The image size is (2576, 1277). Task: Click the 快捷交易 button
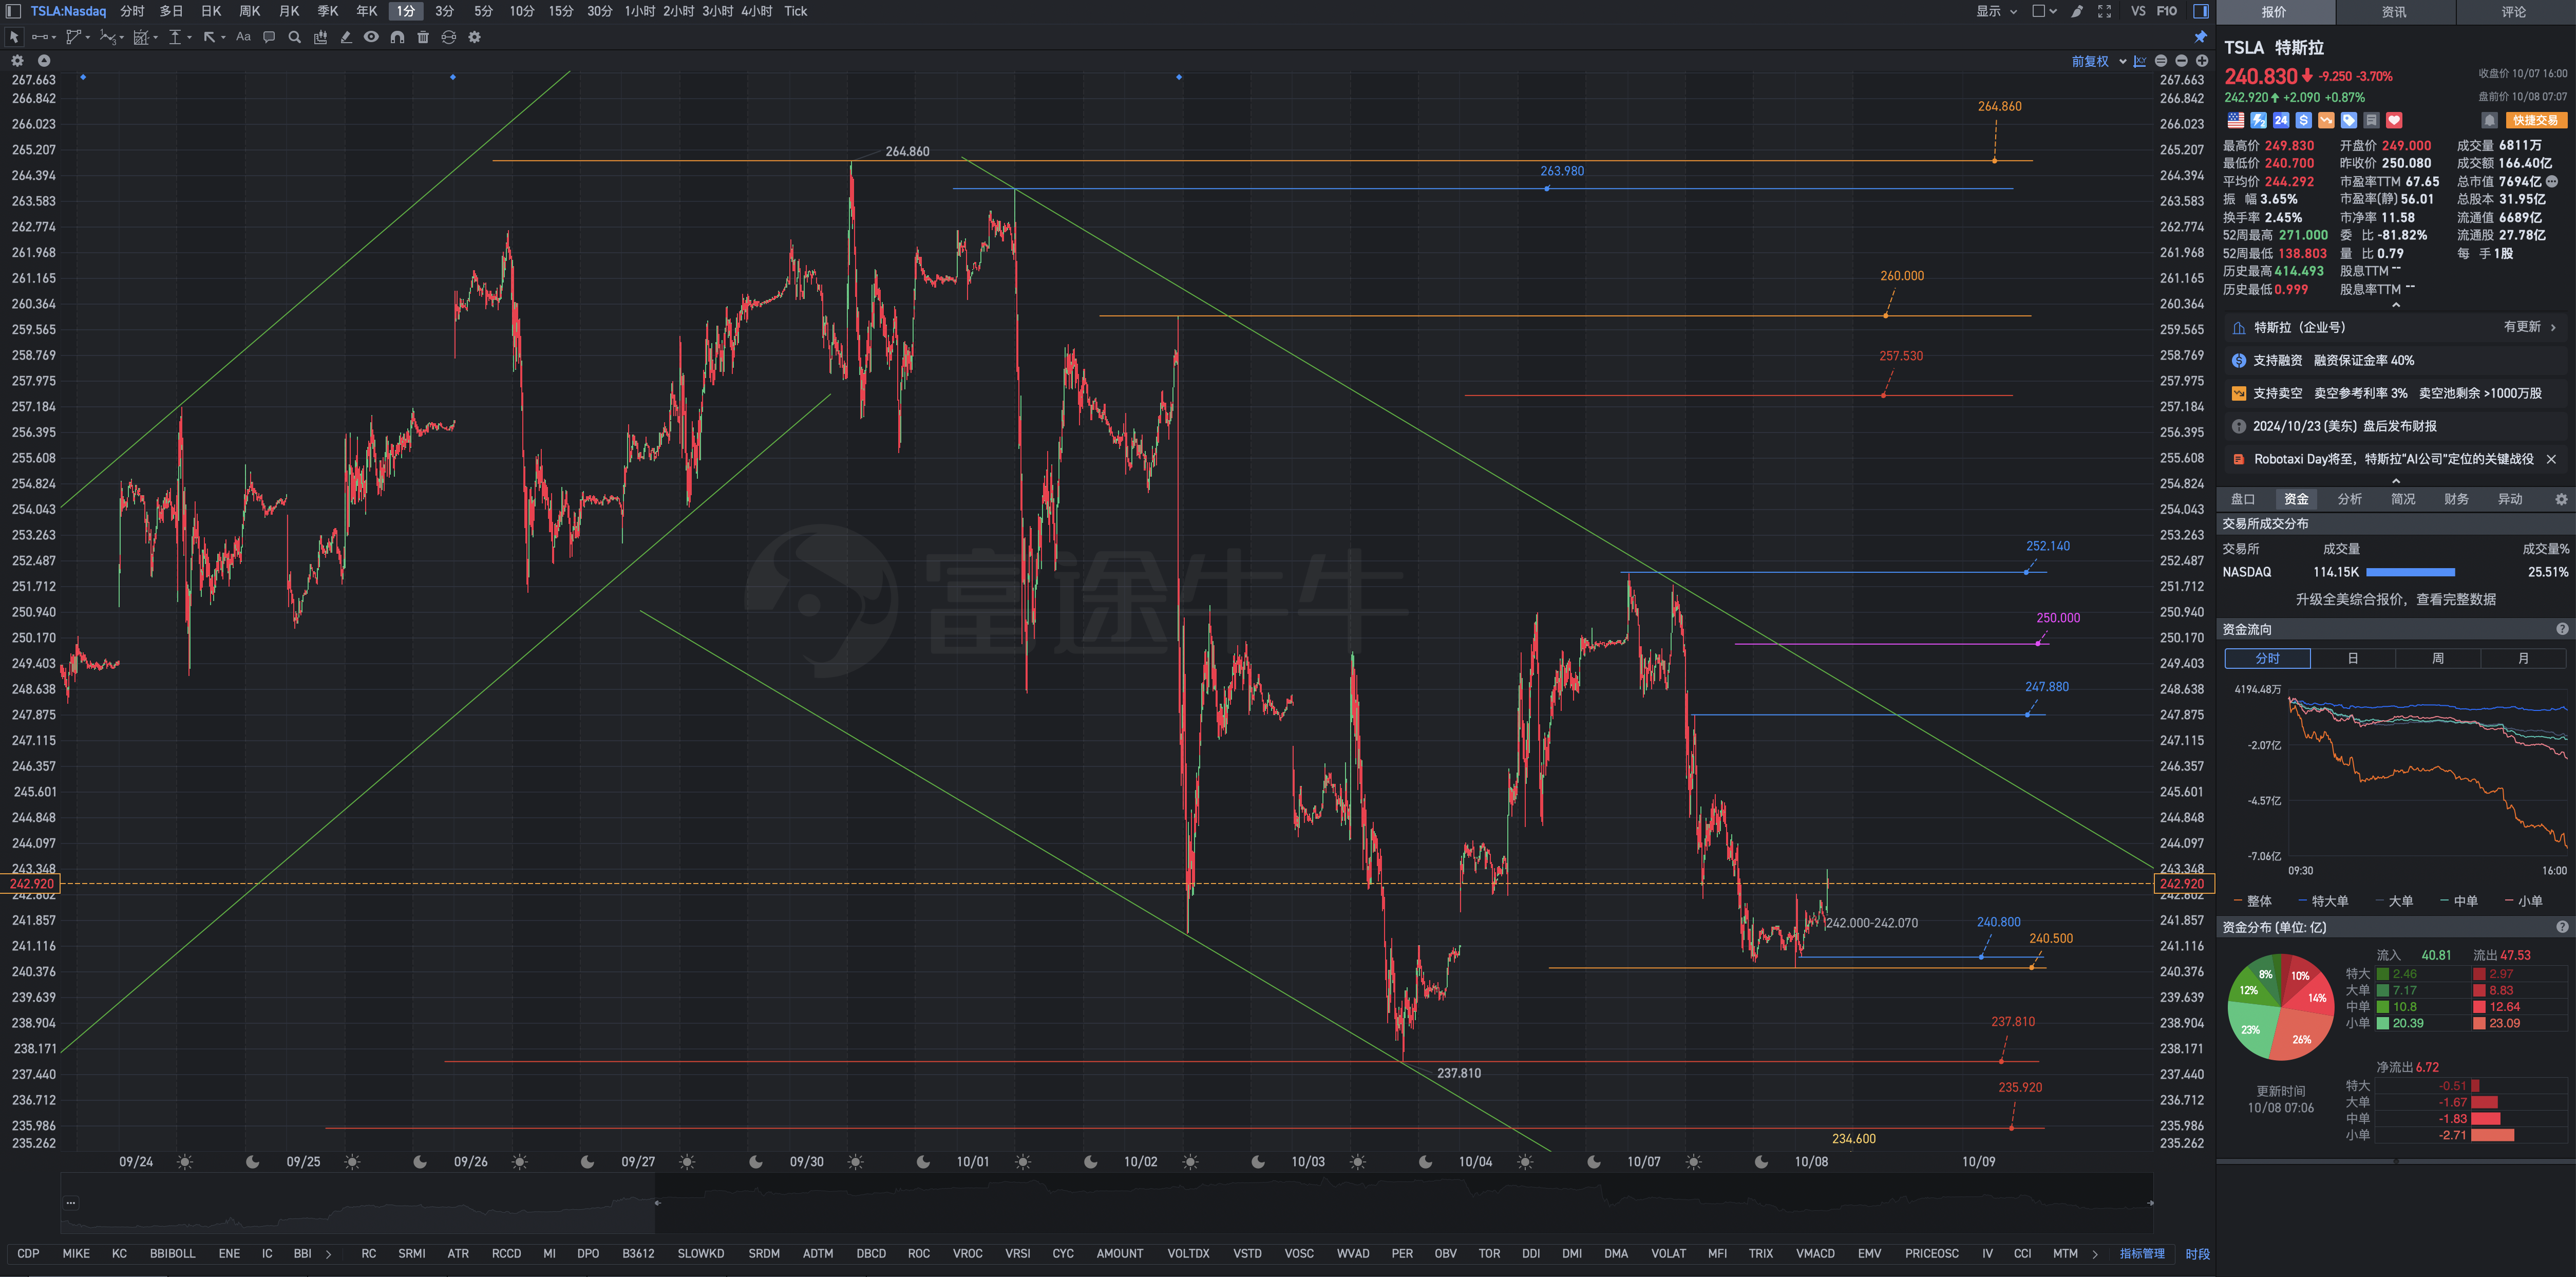click(2536, 120)
